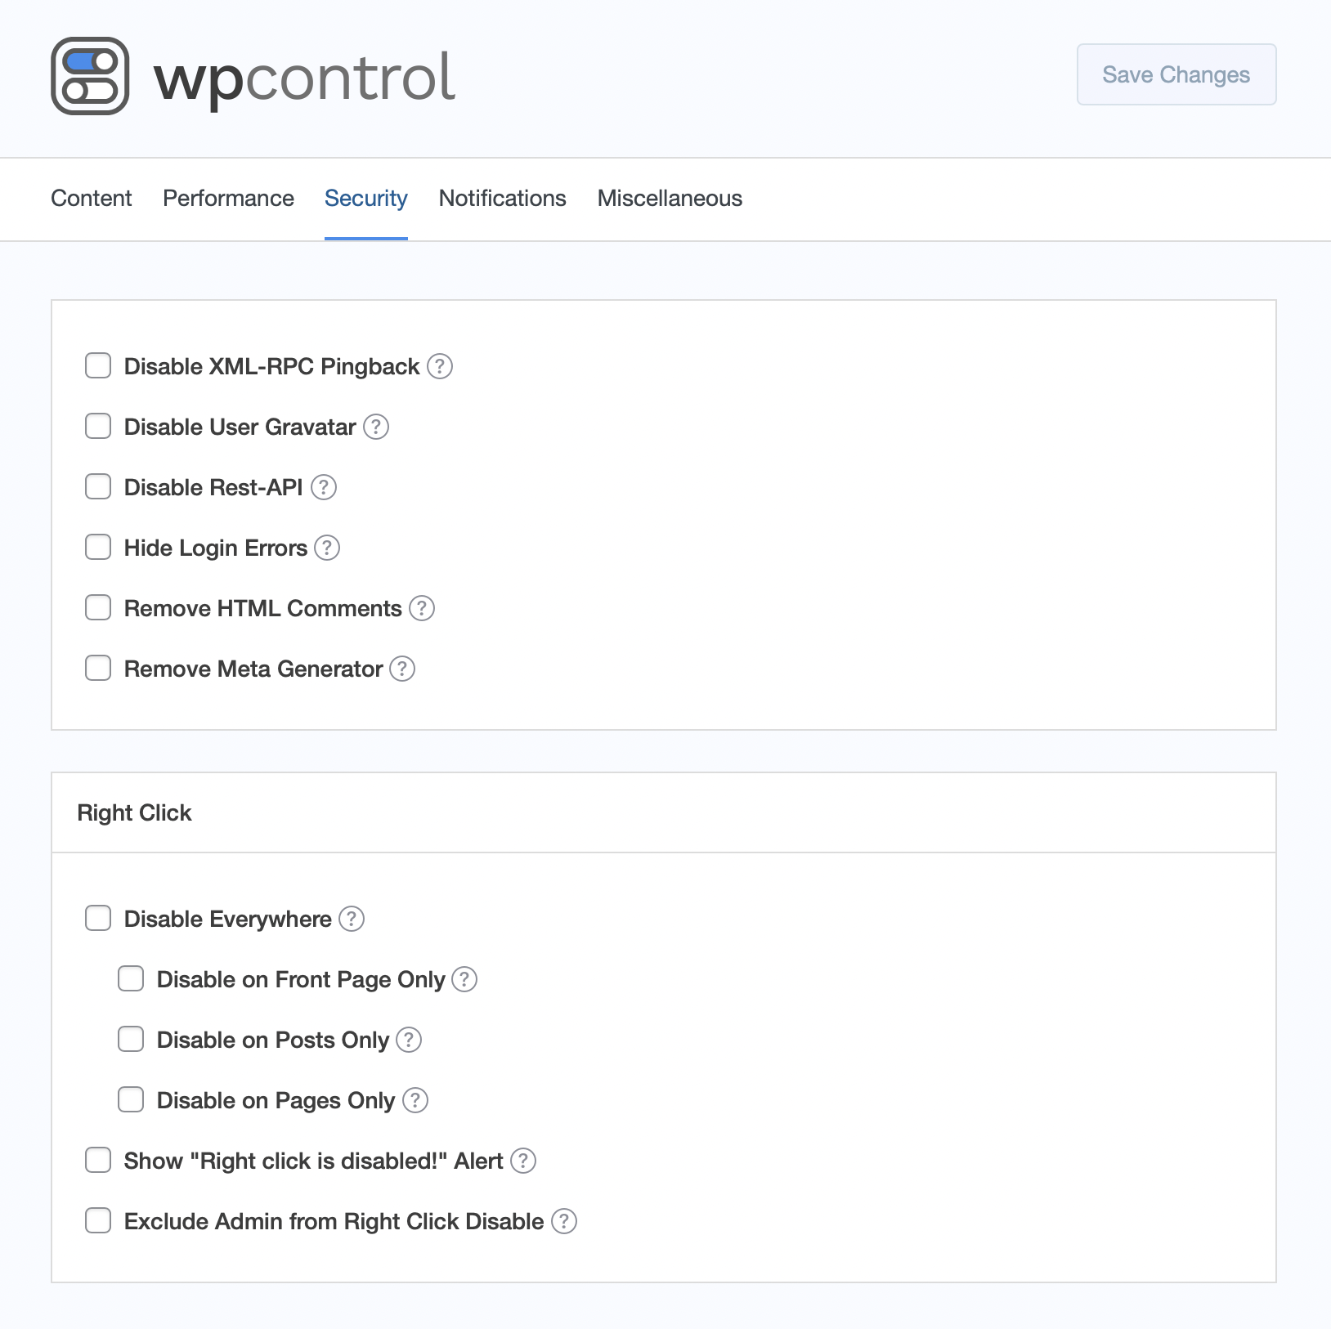
Task: Enable Show "Right click is disabled!" Alert
Action: [x=98, y=1160]
